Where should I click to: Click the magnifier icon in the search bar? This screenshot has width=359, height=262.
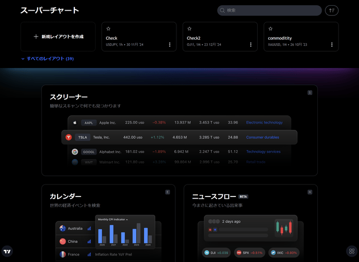tap(222, 11)
